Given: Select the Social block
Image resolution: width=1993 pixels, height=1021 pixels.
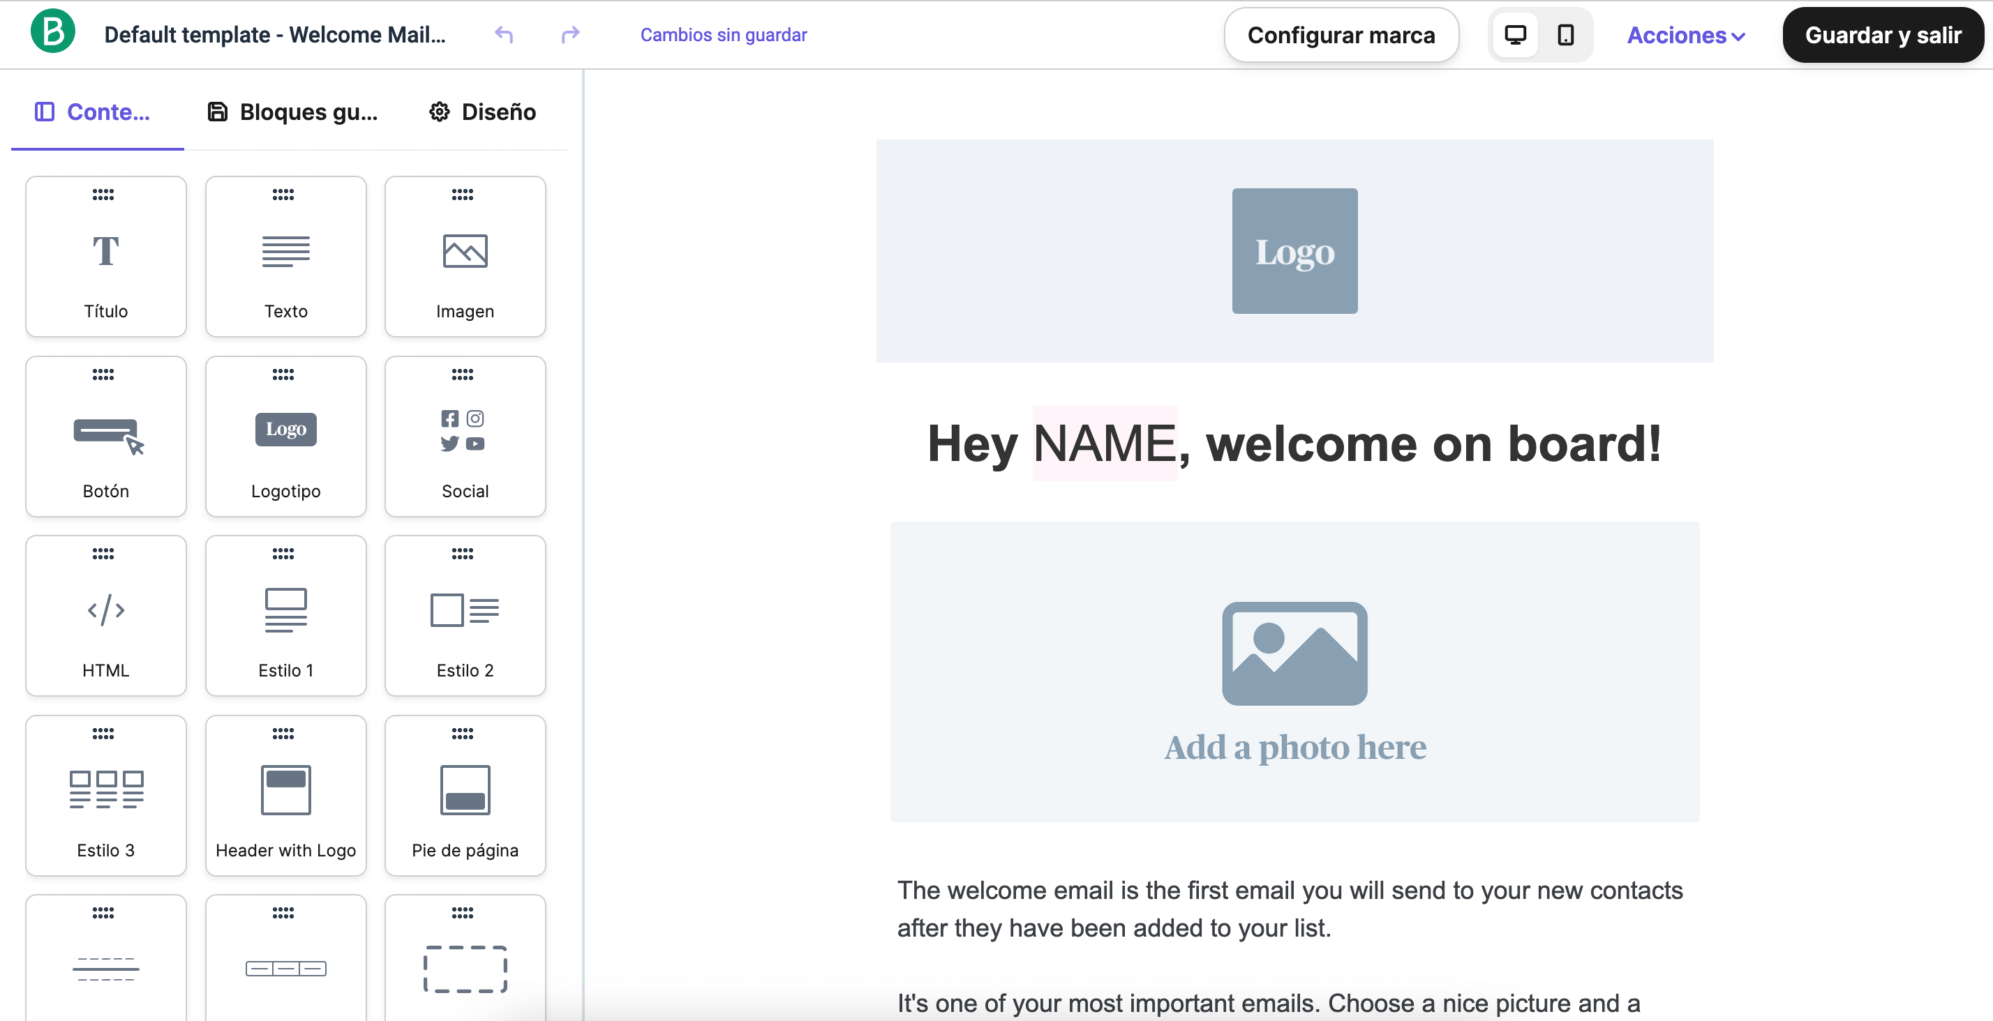Looking at the screenshot, I should pos(465,437).
